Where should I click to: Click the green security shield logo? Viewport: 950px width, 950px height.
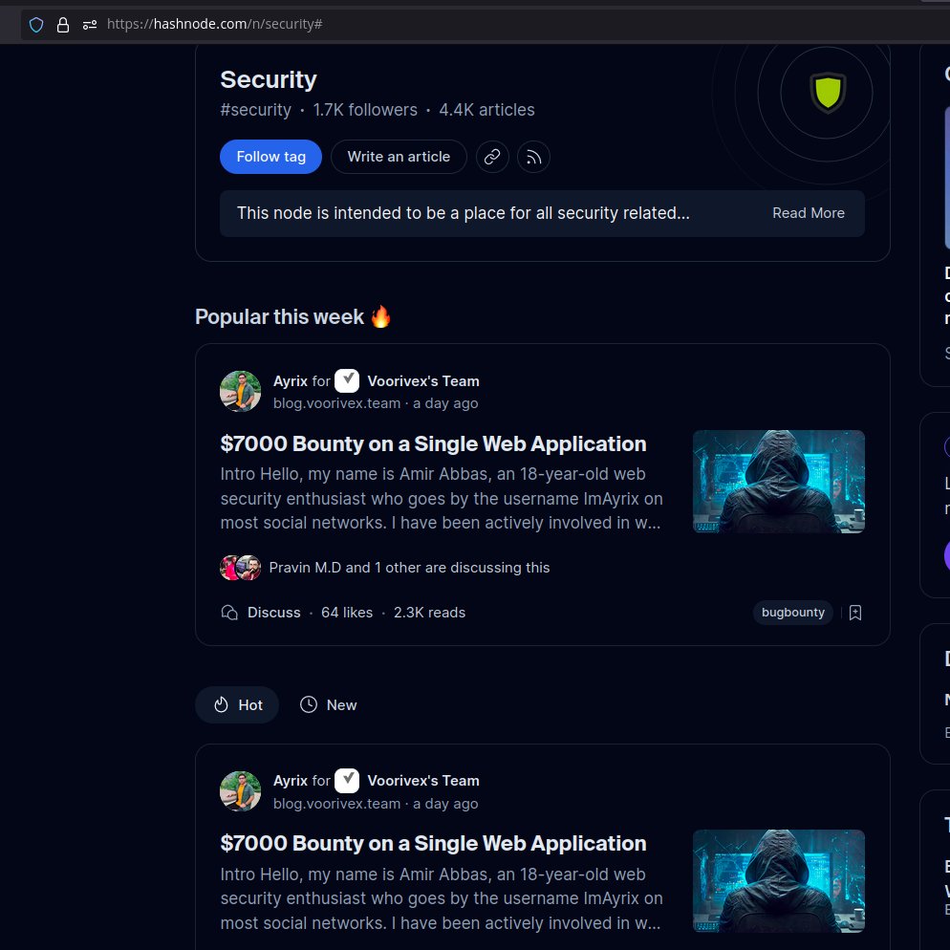tap(828, 93)
